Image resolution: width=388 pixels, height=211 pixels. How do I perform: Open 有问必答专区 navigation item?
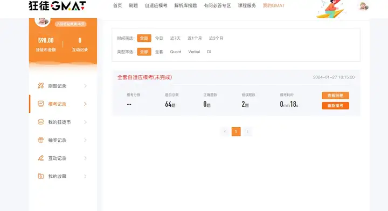(x=217, y=5)
